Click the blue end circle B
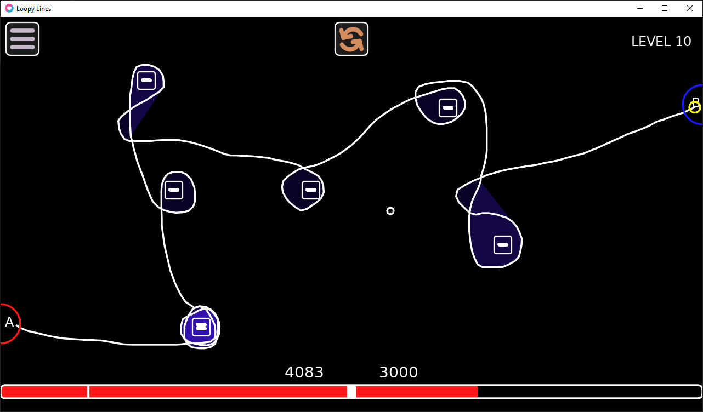Screen dimensions: 703x412 693,104
